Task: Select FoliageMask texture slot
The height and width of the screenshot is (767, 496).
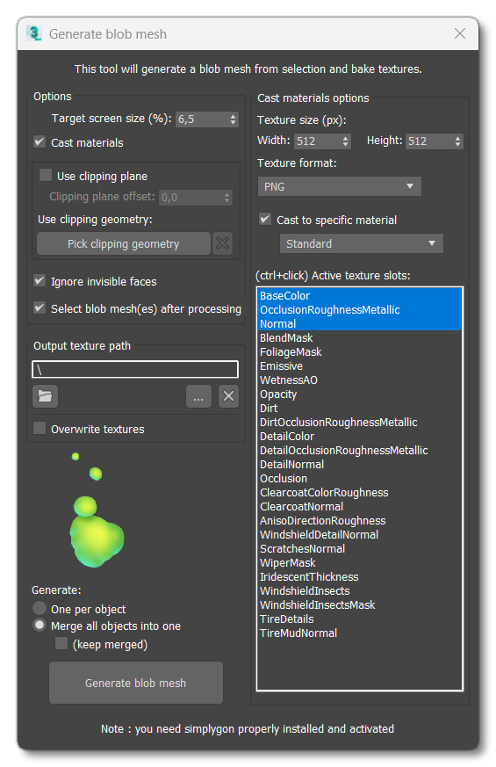Action: (x=360, y=351)
